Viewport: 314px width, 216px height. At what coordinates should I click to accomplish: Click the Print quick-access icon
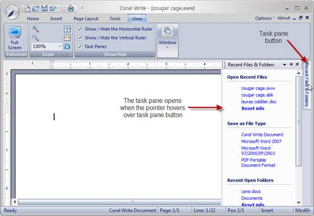[x=71, y=9]
